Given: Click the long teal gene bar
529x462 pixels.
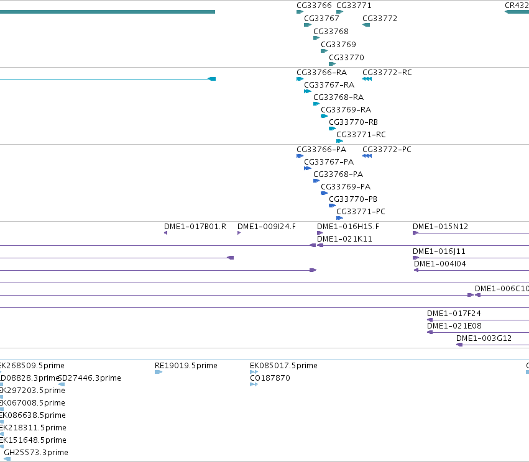Looking at the screenshot, I should pos(108,12).
